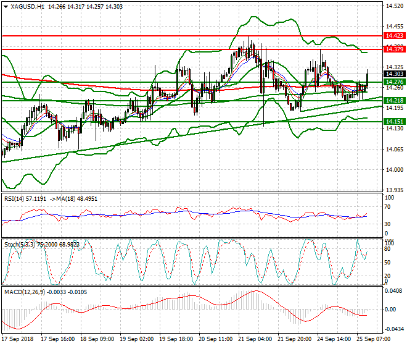This screenshot has width=407, height=346.
Task: Open the chart dropdown triangle beside XAGUSD,H1
Action: pos(6,7)
